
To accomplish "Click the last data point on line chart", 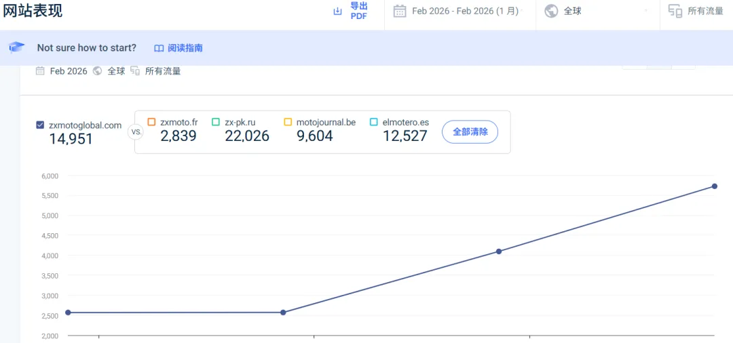I will 715,186.
